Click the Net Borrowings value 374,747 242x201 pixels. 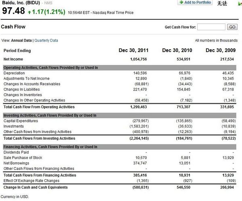[140, 163]
